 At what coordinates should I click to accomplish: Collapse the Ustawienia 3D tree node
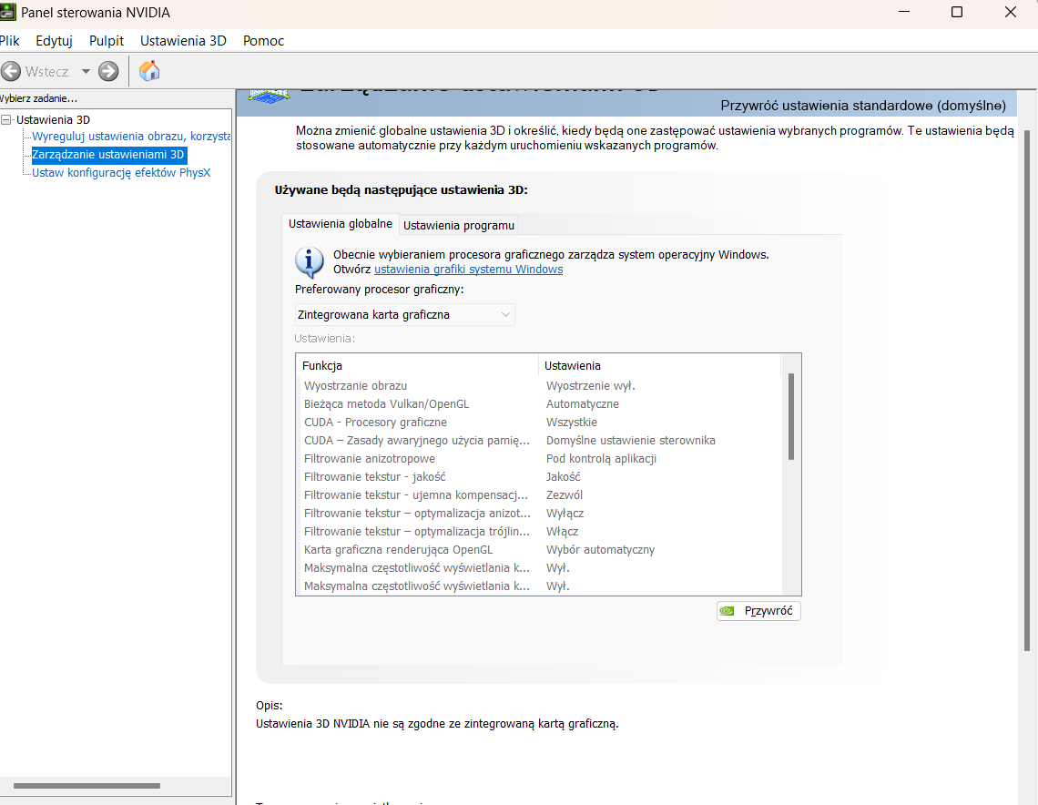coord(6,120)
